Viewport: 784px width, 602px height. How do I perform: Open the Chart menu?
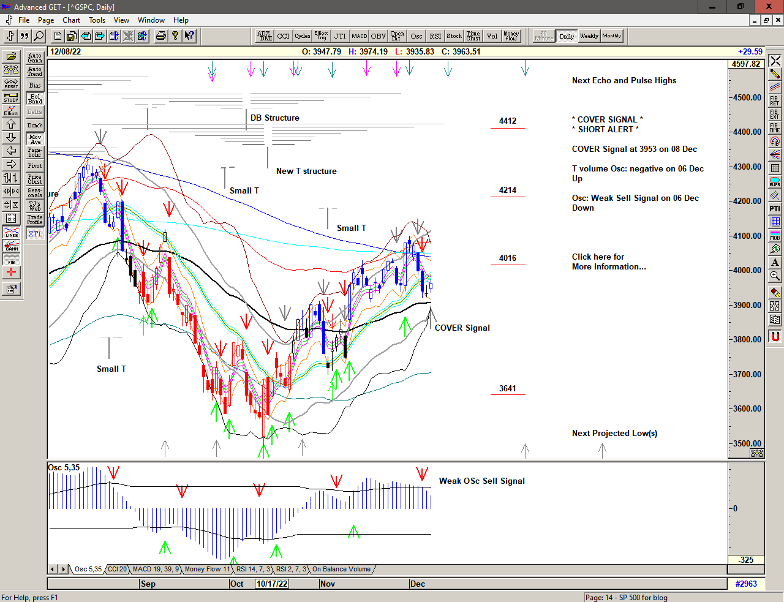71,20
